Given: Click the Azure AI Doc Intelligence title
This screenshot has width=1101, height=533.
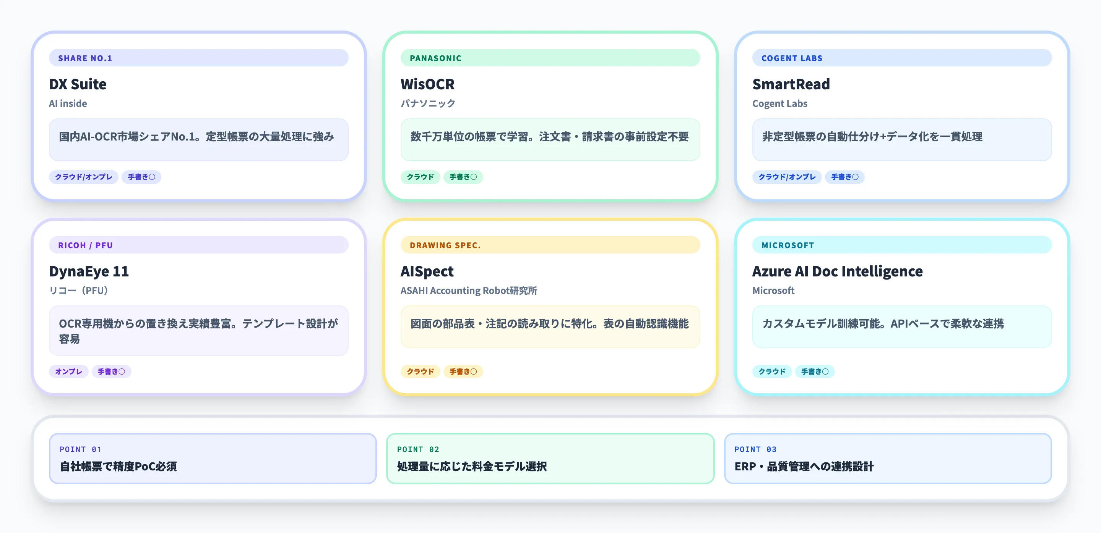Looking at the screenshot, I should 838,271.
